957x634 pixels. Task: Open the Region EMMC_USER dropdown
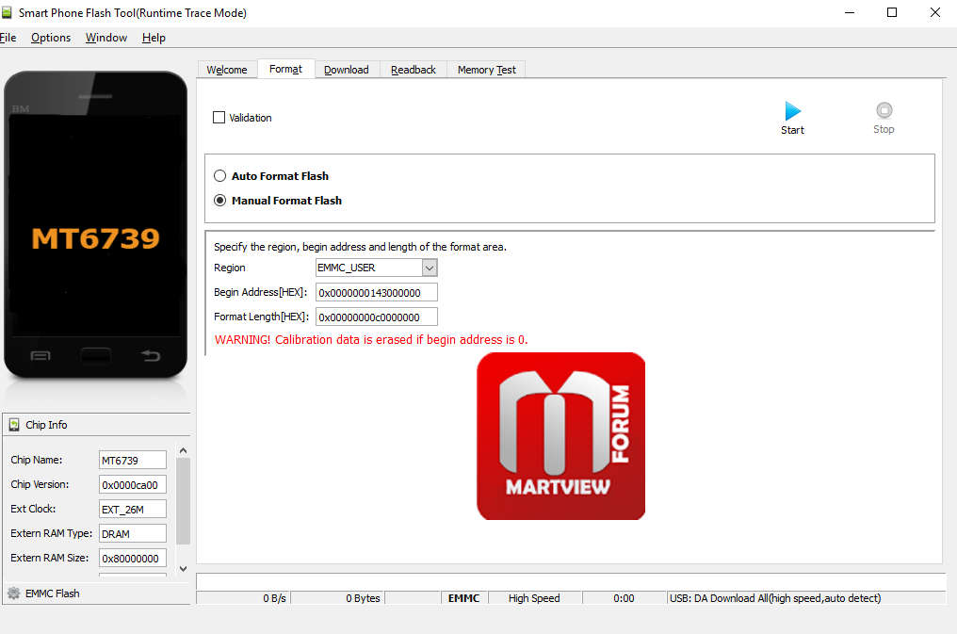pos(430,268)
